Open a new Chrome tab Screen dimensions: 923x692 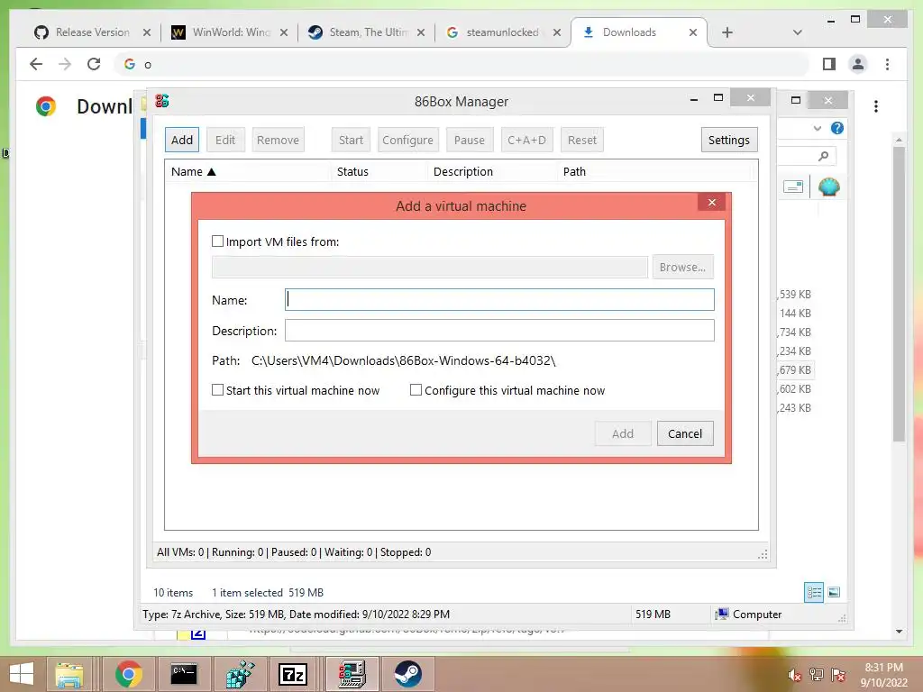point(727,32)
